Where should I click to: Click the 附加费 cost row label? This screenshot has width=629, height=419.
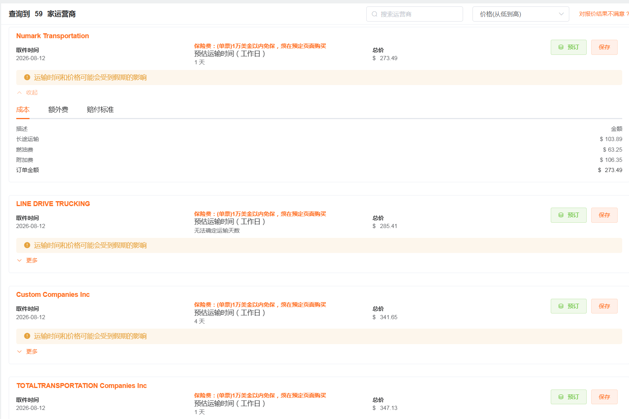25,160
